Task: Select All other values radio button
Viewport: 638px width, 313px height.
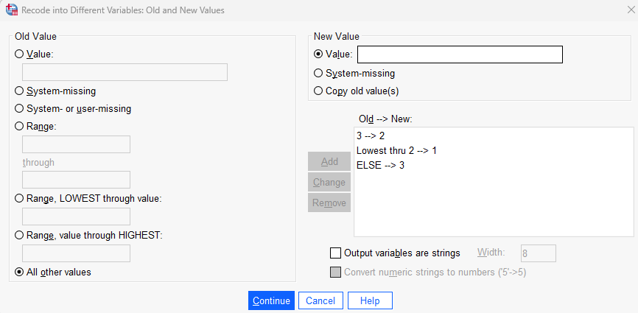Action: [19, 272]
